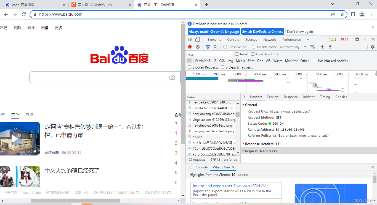Filter requests by Fetch/XHR type
Image resolution: width=377 pixels, height=205 pixels.
pyautogui.click(x=203, y=61)
